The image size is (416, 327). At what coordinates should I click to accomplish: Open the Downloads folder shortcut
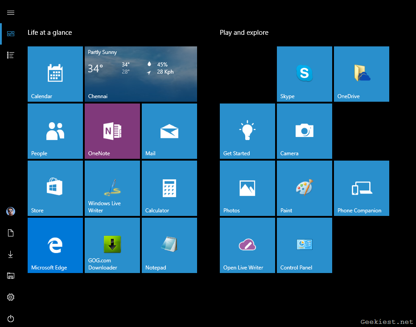pos(11,254)
